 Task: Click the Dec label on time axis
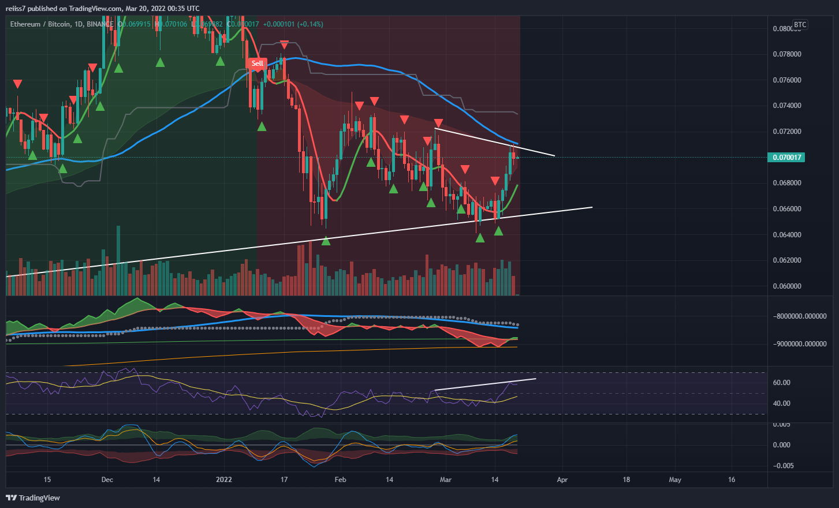point(107,480)
